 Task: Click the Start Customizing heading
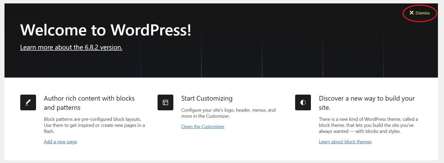pos(207,99)
